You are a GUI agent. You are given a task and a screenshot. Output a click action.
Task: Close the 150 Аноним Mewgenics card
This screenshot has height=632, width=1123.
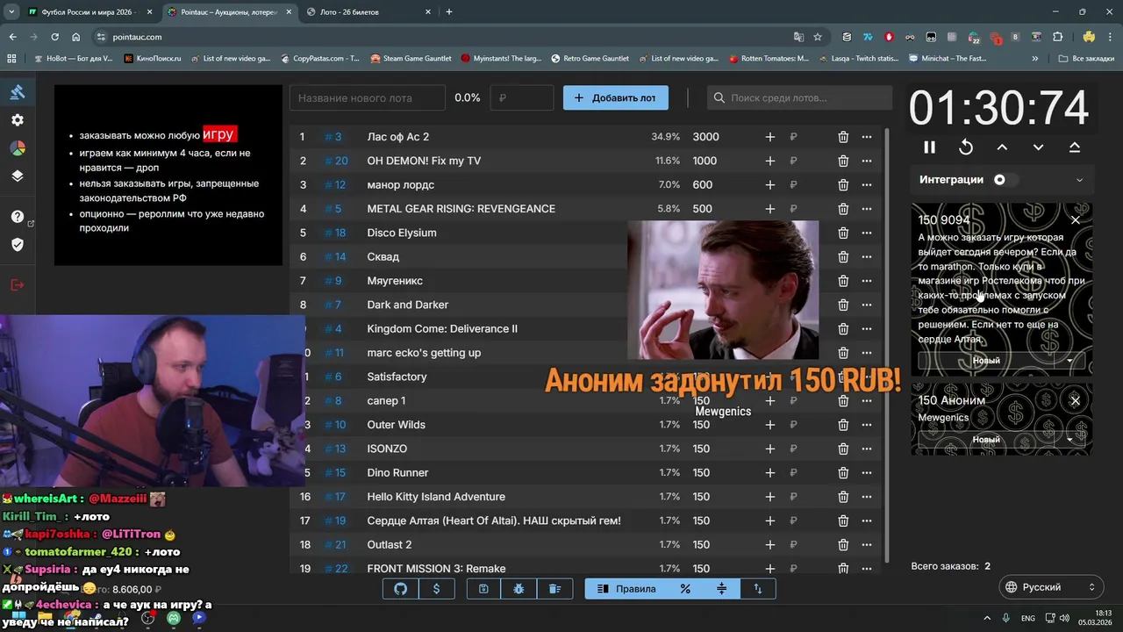1076,400
